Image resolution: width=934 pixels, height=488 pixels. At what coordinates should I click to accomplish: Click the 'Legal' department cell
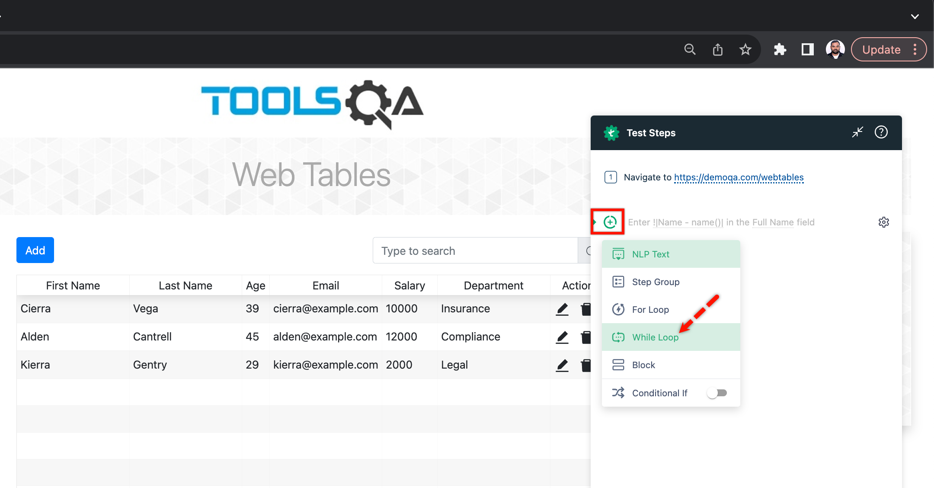coord(493,365)
